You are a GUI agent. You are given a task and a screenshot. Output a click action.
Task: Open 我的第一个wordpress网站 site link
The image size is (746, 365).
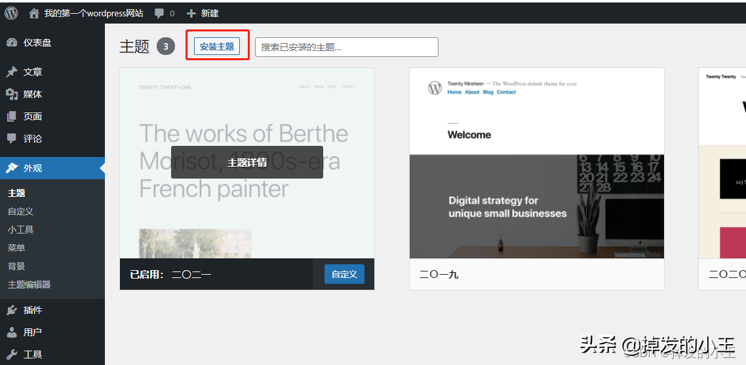[x=94, y=13]
